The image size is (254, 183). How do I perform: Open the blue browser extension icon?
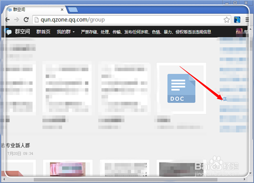pyautogui.click(x=237, y=20)
